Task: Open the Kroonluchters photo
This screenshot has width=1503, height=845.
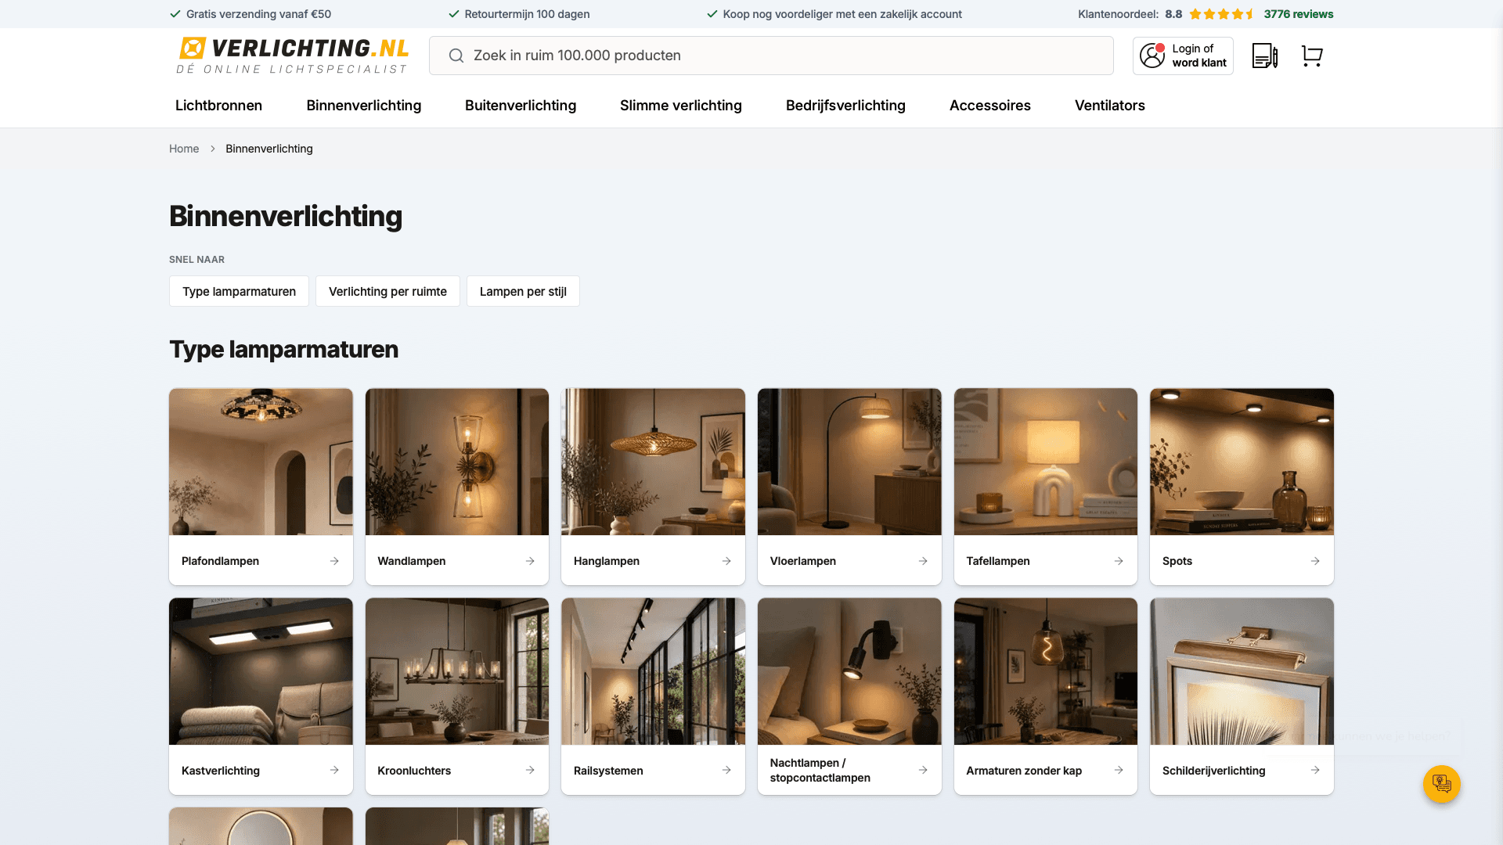Action: pos(457,671)
